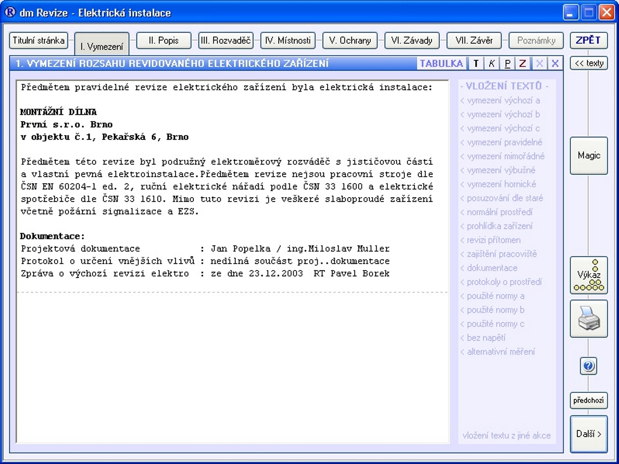Toggle underline P formatting button

click(507, 63)
